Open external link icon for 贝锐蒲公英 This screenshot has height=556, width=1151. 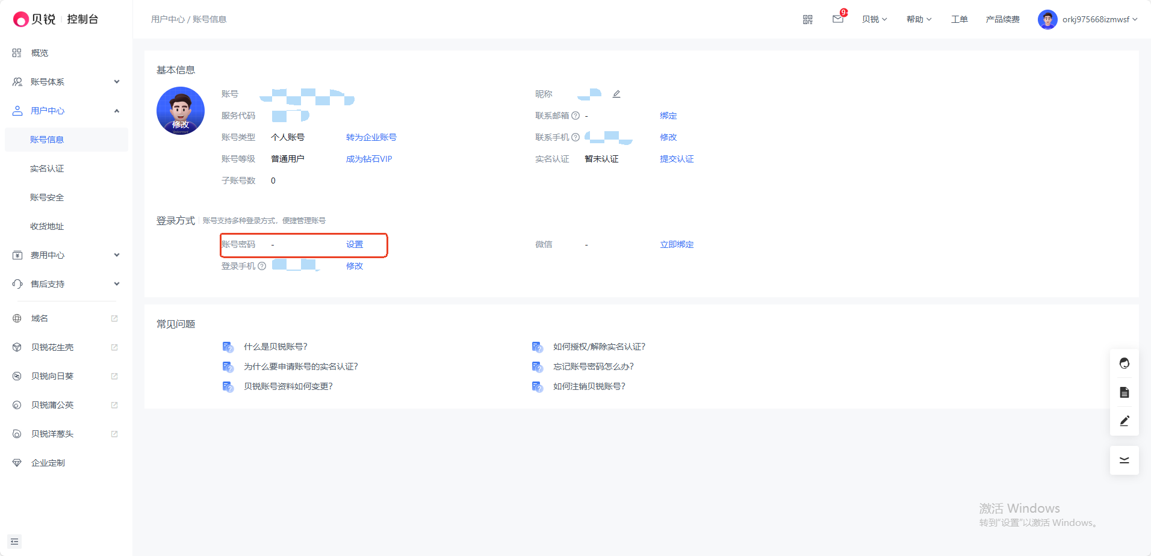(114, 405)
